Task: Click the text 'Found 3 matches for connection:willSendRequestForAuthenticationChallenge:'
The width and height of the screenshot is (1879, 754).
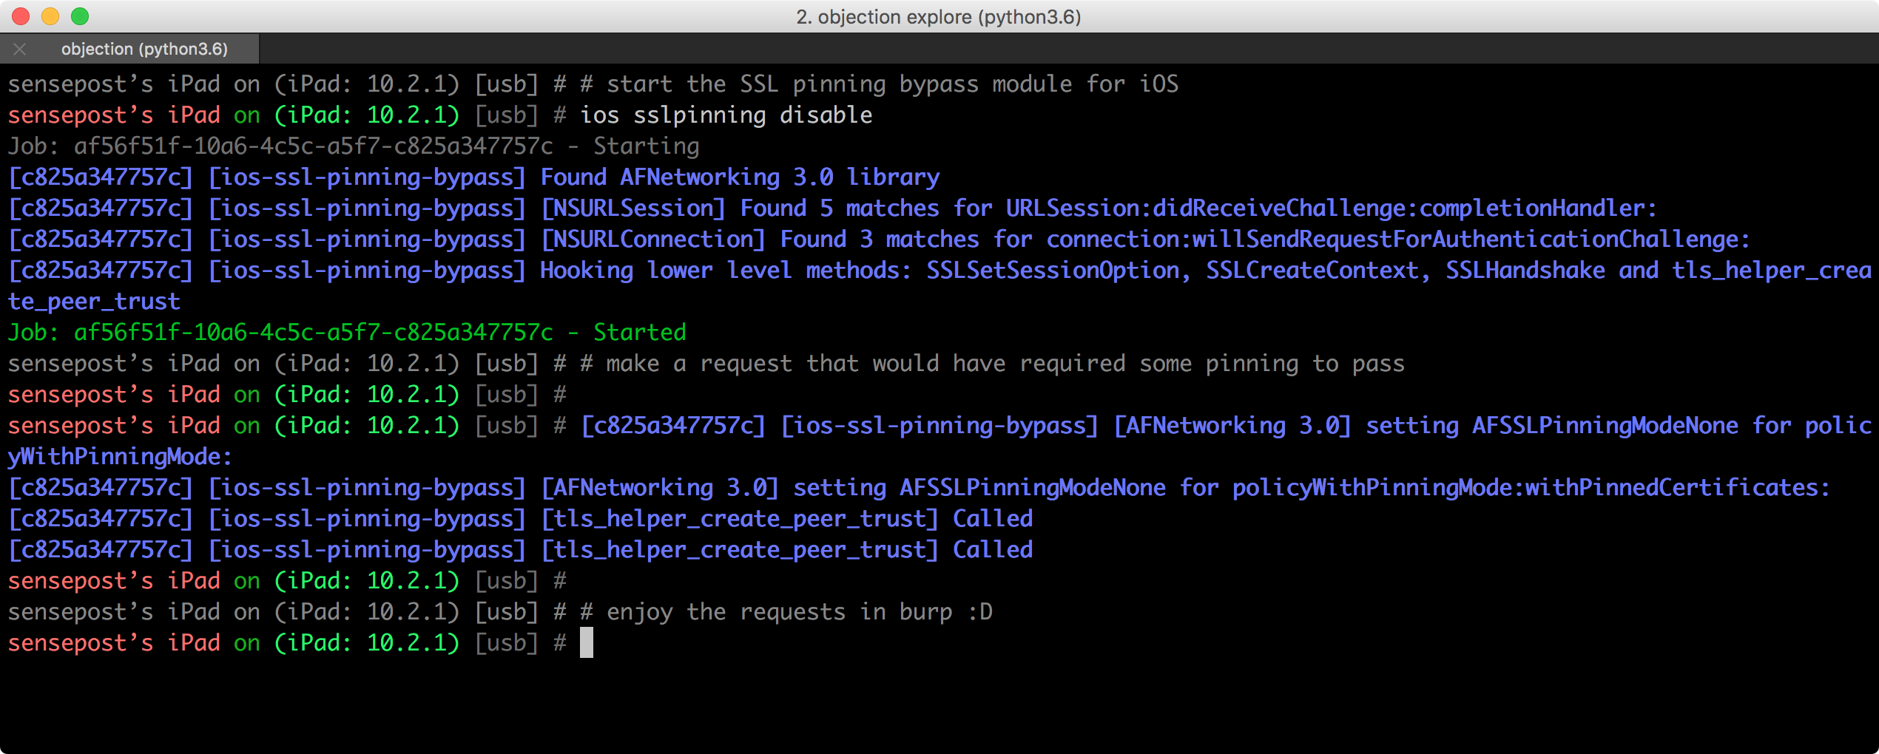Action: pos(1265,240)
